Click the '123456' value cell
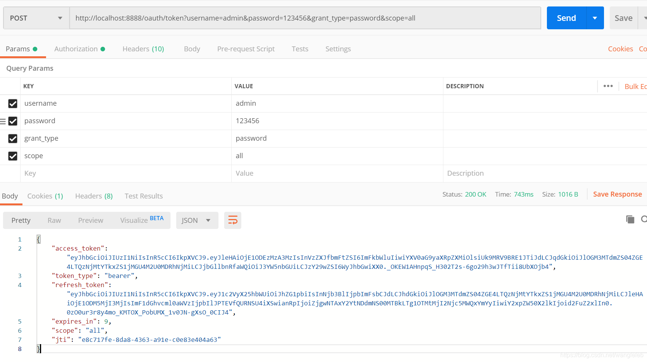Screen dimensions: 647x362 tap(337, 121)
